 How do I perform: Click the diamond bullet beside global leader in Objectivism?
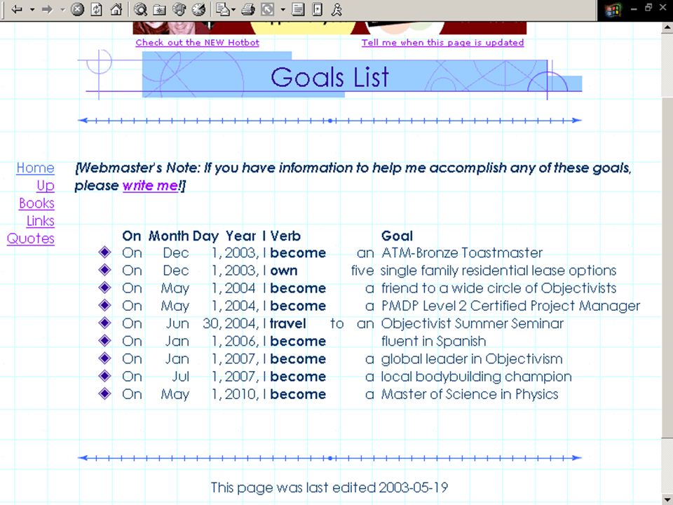point(104,358)
